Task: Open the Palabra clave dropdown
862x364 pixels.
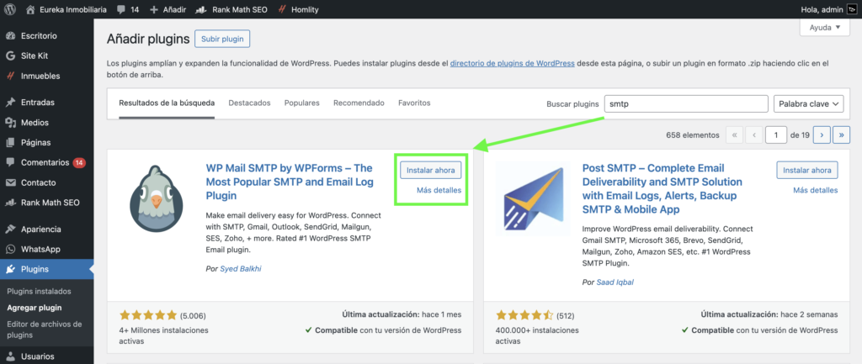Action: (x=809, y=103)
